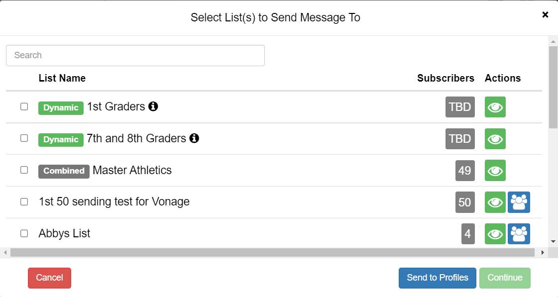Preview Master Athletics list with eye icon

[495, 170]
